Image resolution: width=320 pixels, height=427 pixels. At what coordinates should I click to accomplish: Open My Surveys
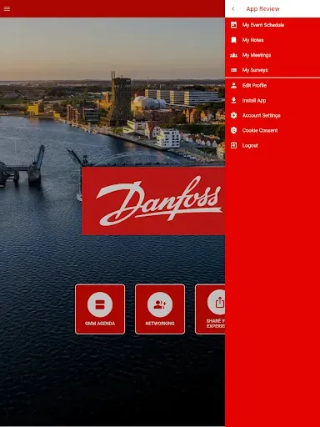pos(255,70)
